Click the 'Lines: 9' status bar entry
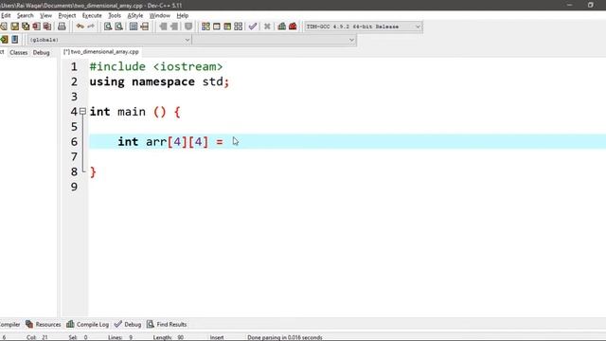The height and width of the screenshot is (341, 606). click(x=120, y=337)
